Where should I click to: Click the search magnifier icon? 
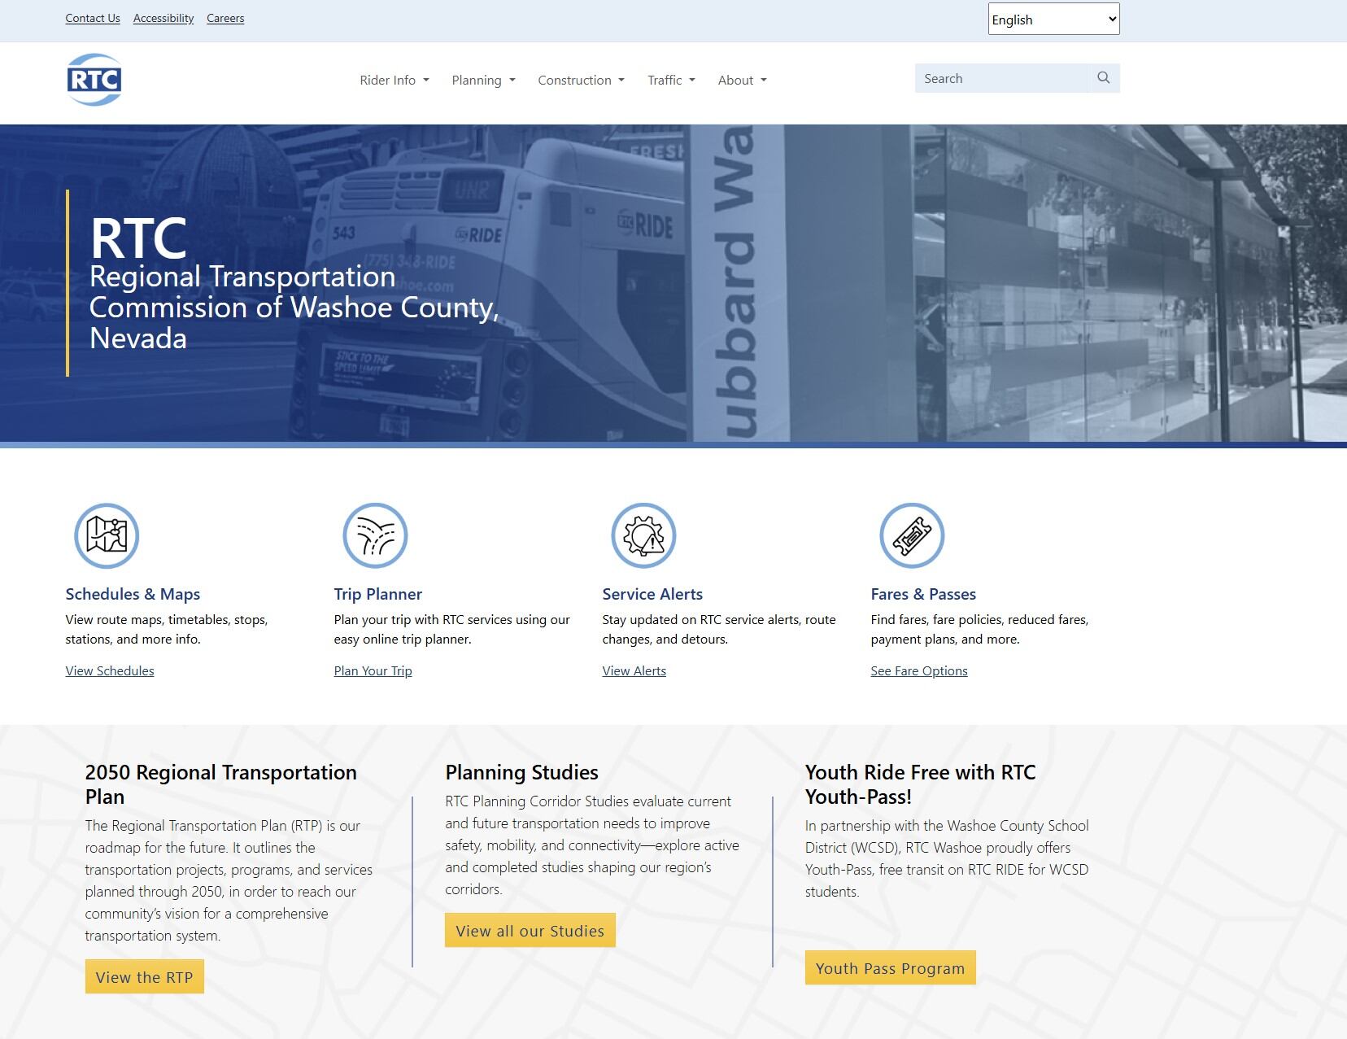tap(1104, 78)
